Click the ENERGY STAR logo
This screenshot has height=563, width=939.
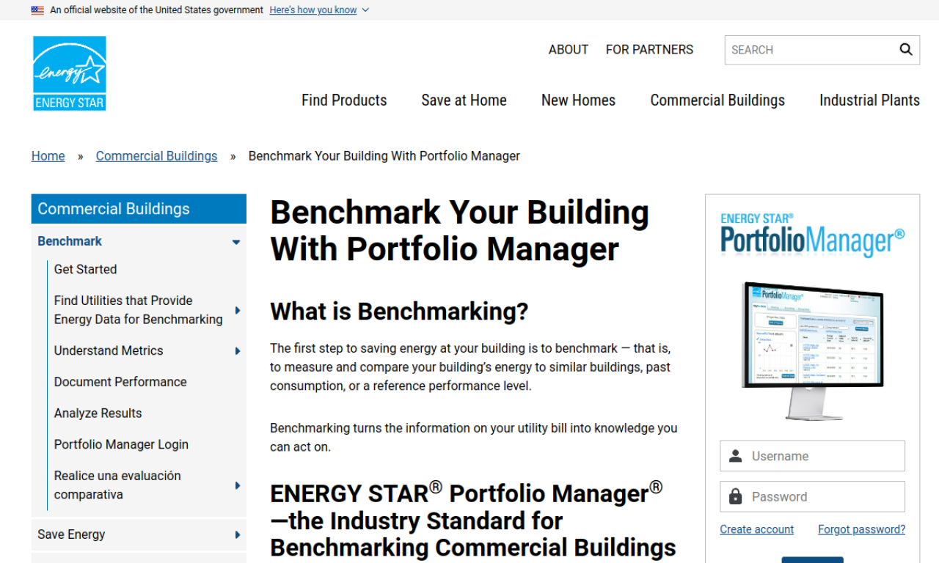(x=69, y=73)
